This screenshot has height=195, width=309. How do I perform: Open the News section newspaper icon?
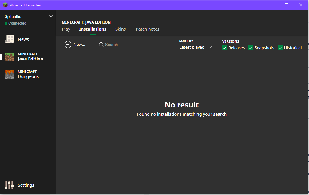click(x=9, y=39)
